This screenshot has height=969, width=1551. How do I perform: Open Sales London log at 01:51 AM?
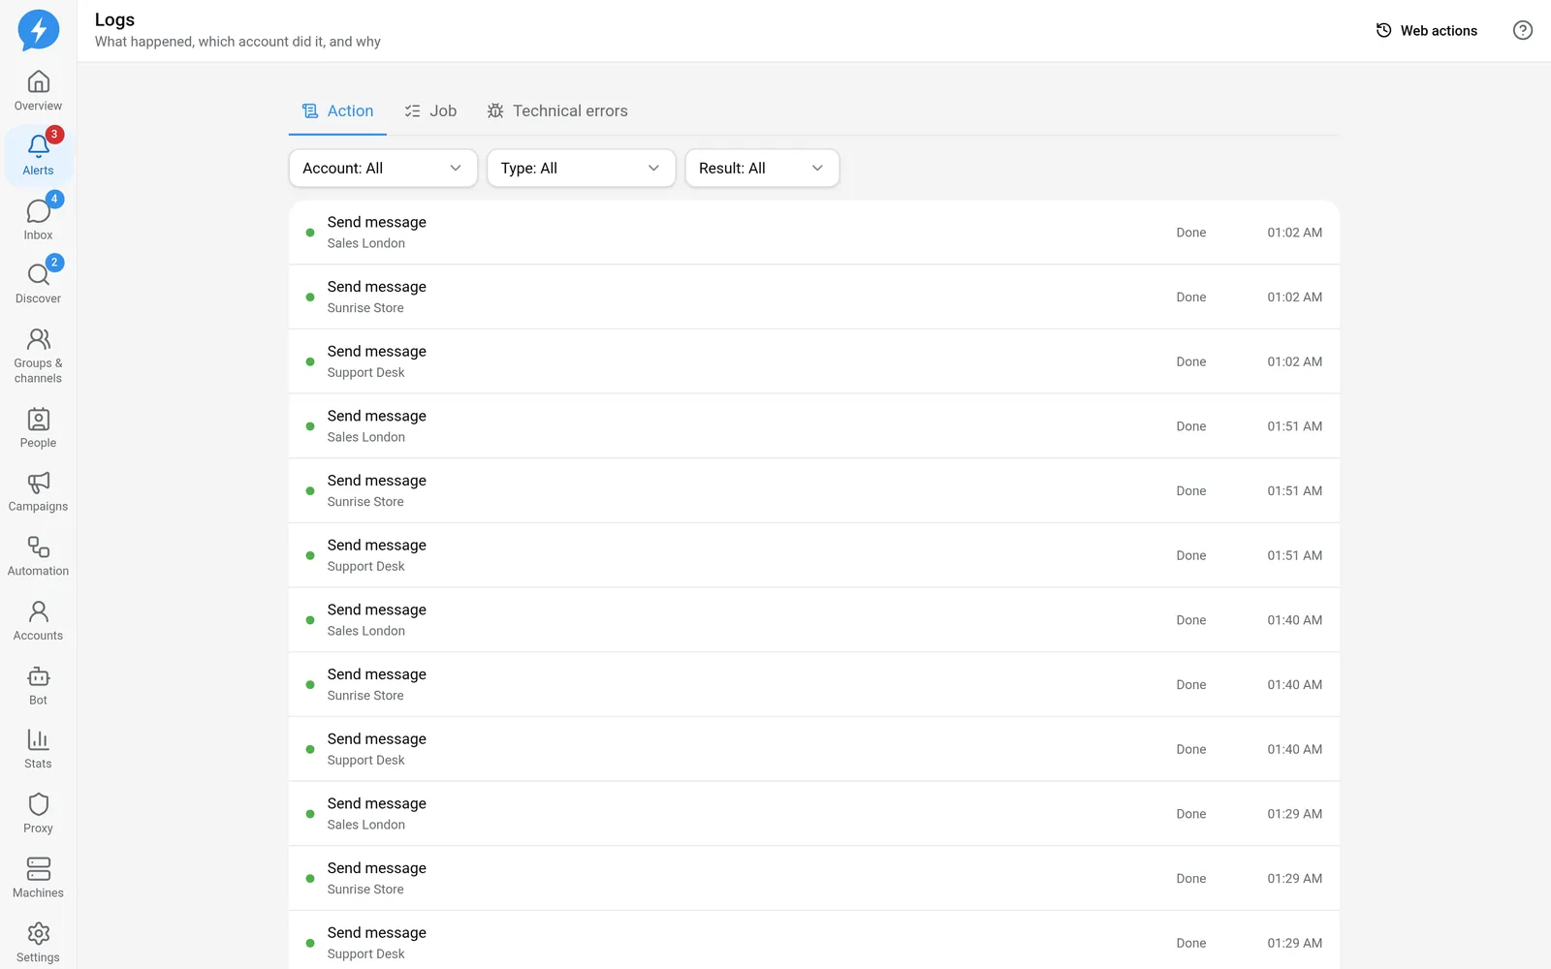814,426
